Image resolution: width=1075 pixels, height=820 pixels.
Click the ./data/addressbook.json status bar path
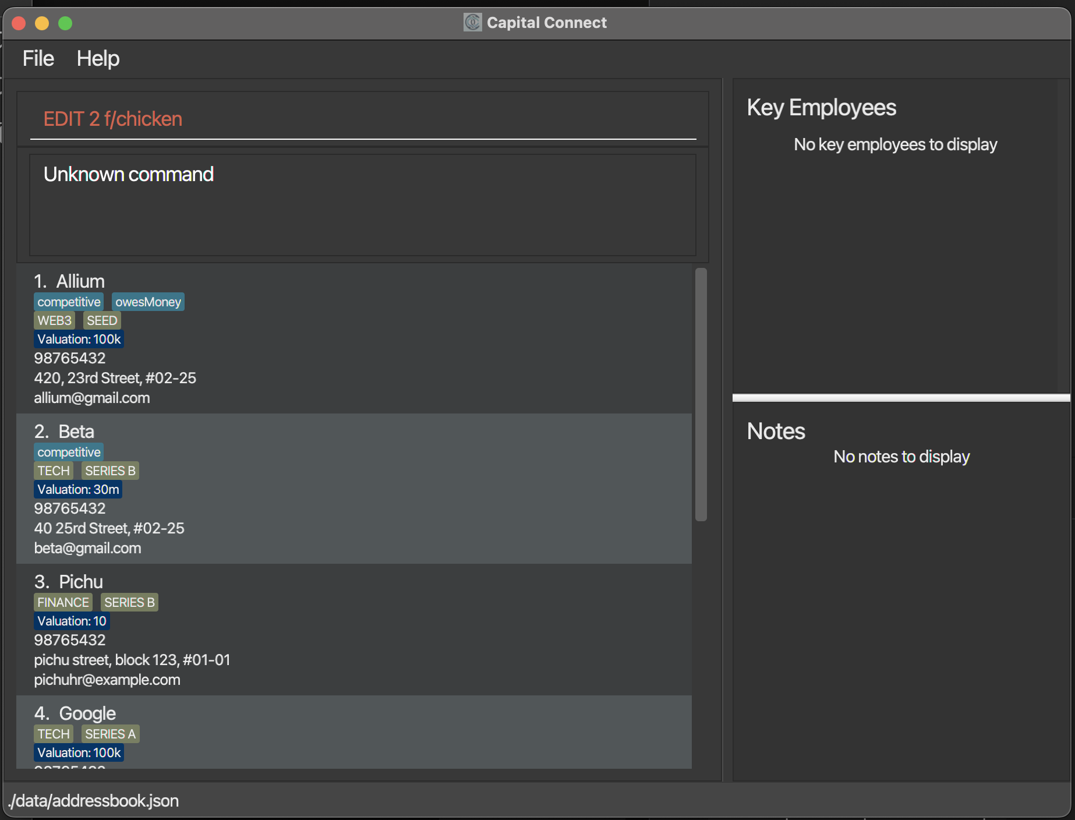click(x=93, y=801)
